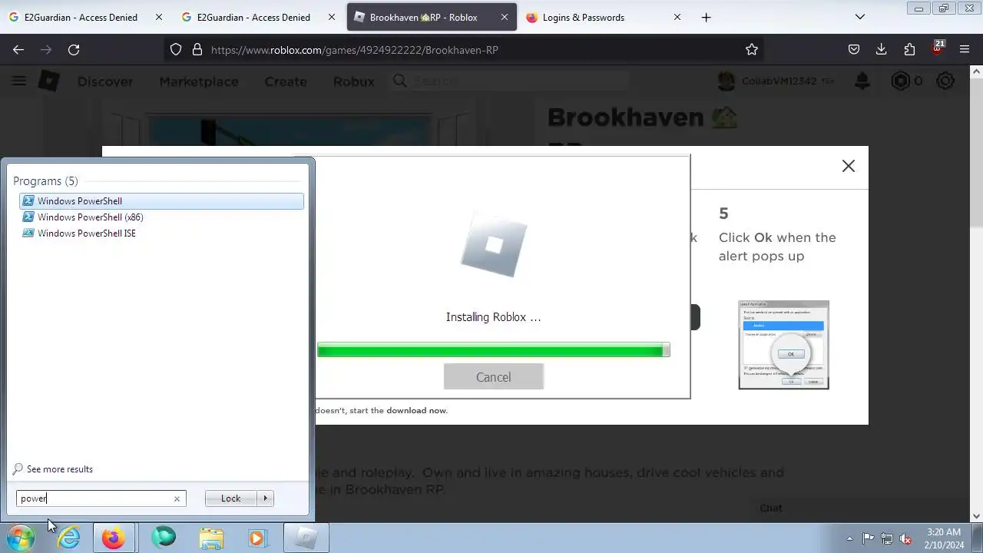Image resolution: width=983 pixels, height=553 pixels.
Task: Open the Roblox Chat bar
Action: click(859, 508)
